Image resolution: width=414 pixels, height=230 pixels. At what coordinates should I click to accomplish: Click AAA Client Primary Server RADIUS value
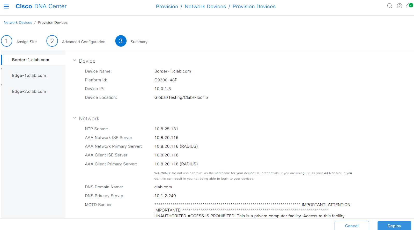[x=176, y=164]
